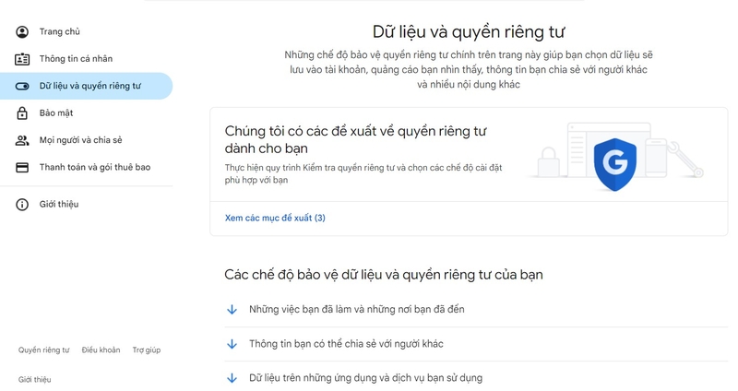The image size is (738, 391).
Task: Click the toggle icon beside Dữ liệu và quyền riêng tư
Action: point(22,86)
